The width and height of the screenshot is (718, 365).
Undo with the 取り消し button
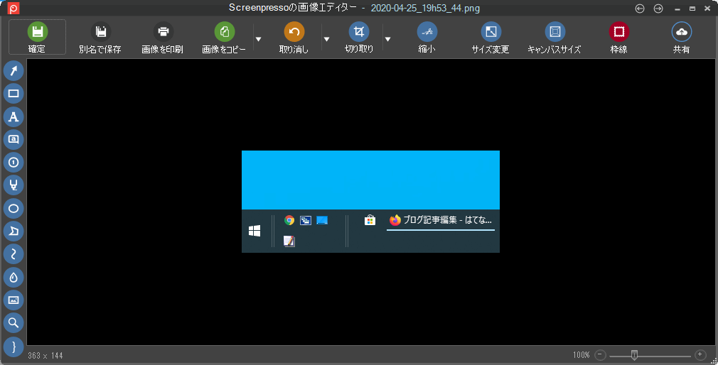[x=294, y=37]
